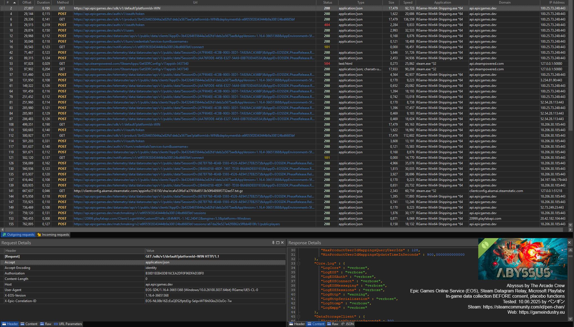Collapse the "DataStorageClient" JSON block at line 45
The width and height of the screenshot is (574, 327).
click(298, 316)
